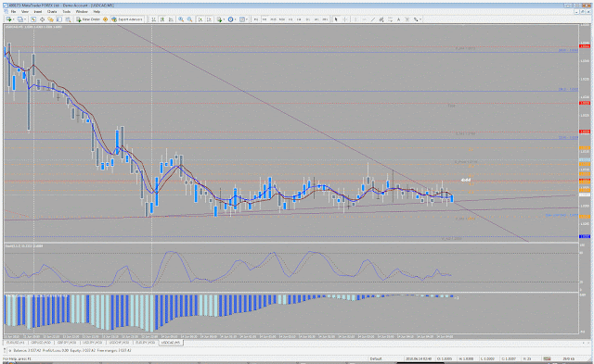This screenshot has width=594, height=364.
Task: Select the W1 timeframe
Action: coord(316,19)
